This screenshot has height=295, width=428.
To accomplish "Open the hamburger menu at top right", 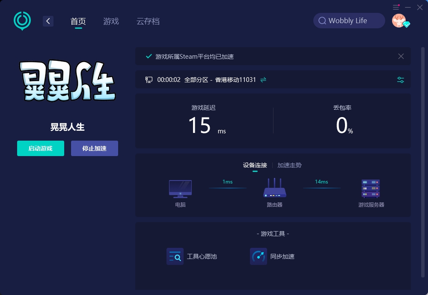I will 395,7.
